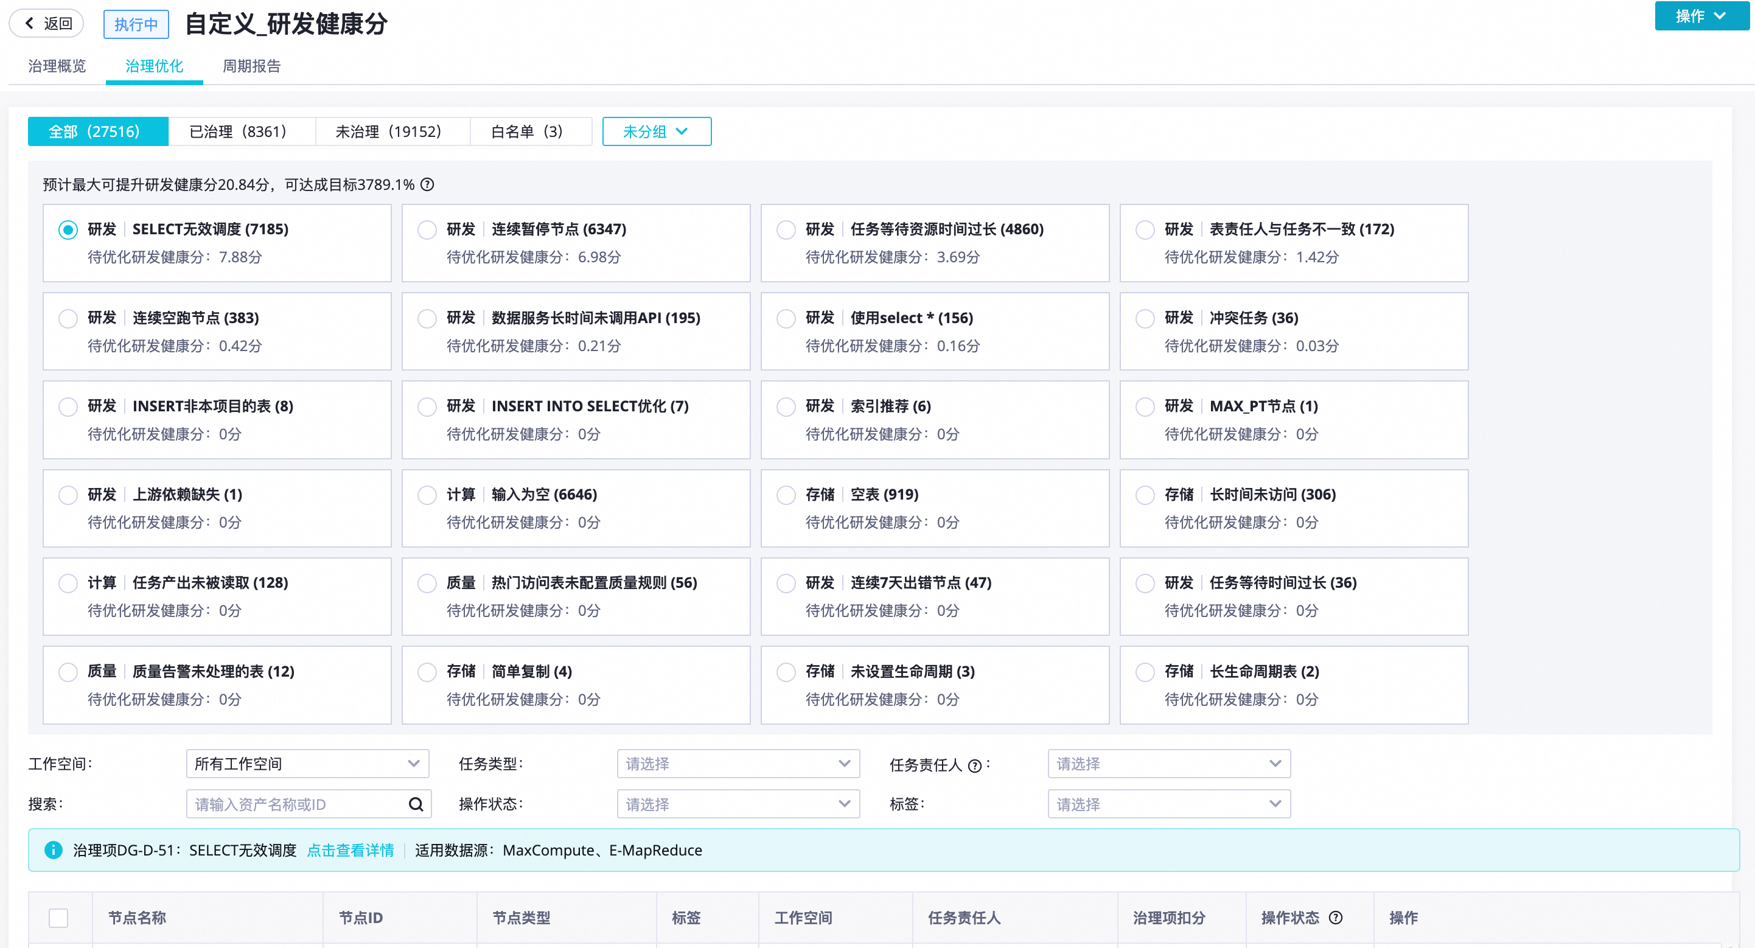Click the info icon in the 治理项DG-D-51 banner

coord(53,850)
